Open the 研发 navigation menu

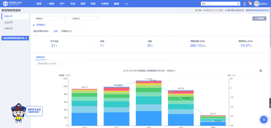pos(39,4)
